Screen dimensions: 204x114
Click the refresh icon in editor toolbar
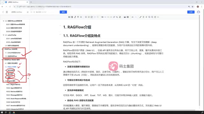tap(155, 17)
